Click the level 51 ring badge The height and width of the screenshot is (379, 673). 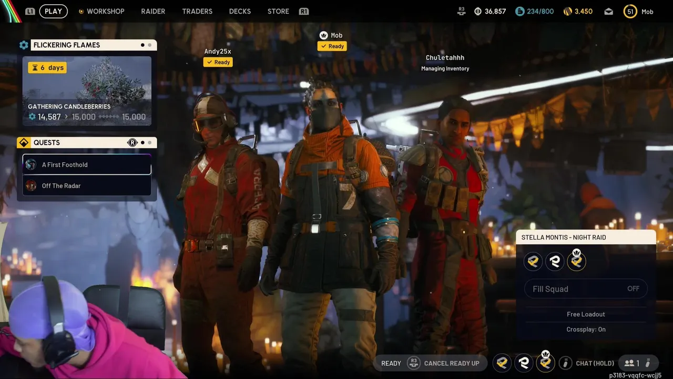coord(630,11)
